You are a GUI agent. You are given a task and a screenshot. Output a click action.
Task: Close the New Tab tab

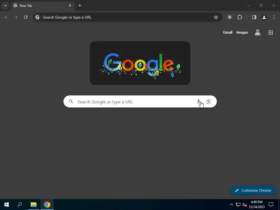pos(70,5)
